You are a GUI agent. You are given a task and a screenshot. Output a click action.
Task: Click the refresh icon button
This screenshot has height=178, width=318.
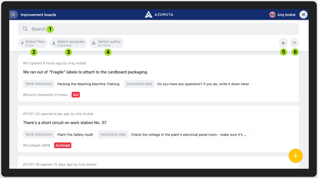(294, 43)
